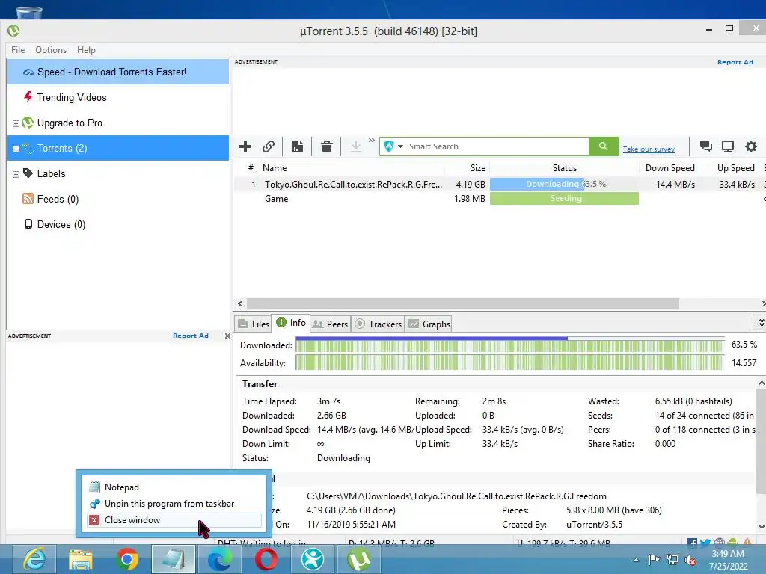Click the uTorrent logo in title bar
Viewport: 766px width, 574px height.
13,31
